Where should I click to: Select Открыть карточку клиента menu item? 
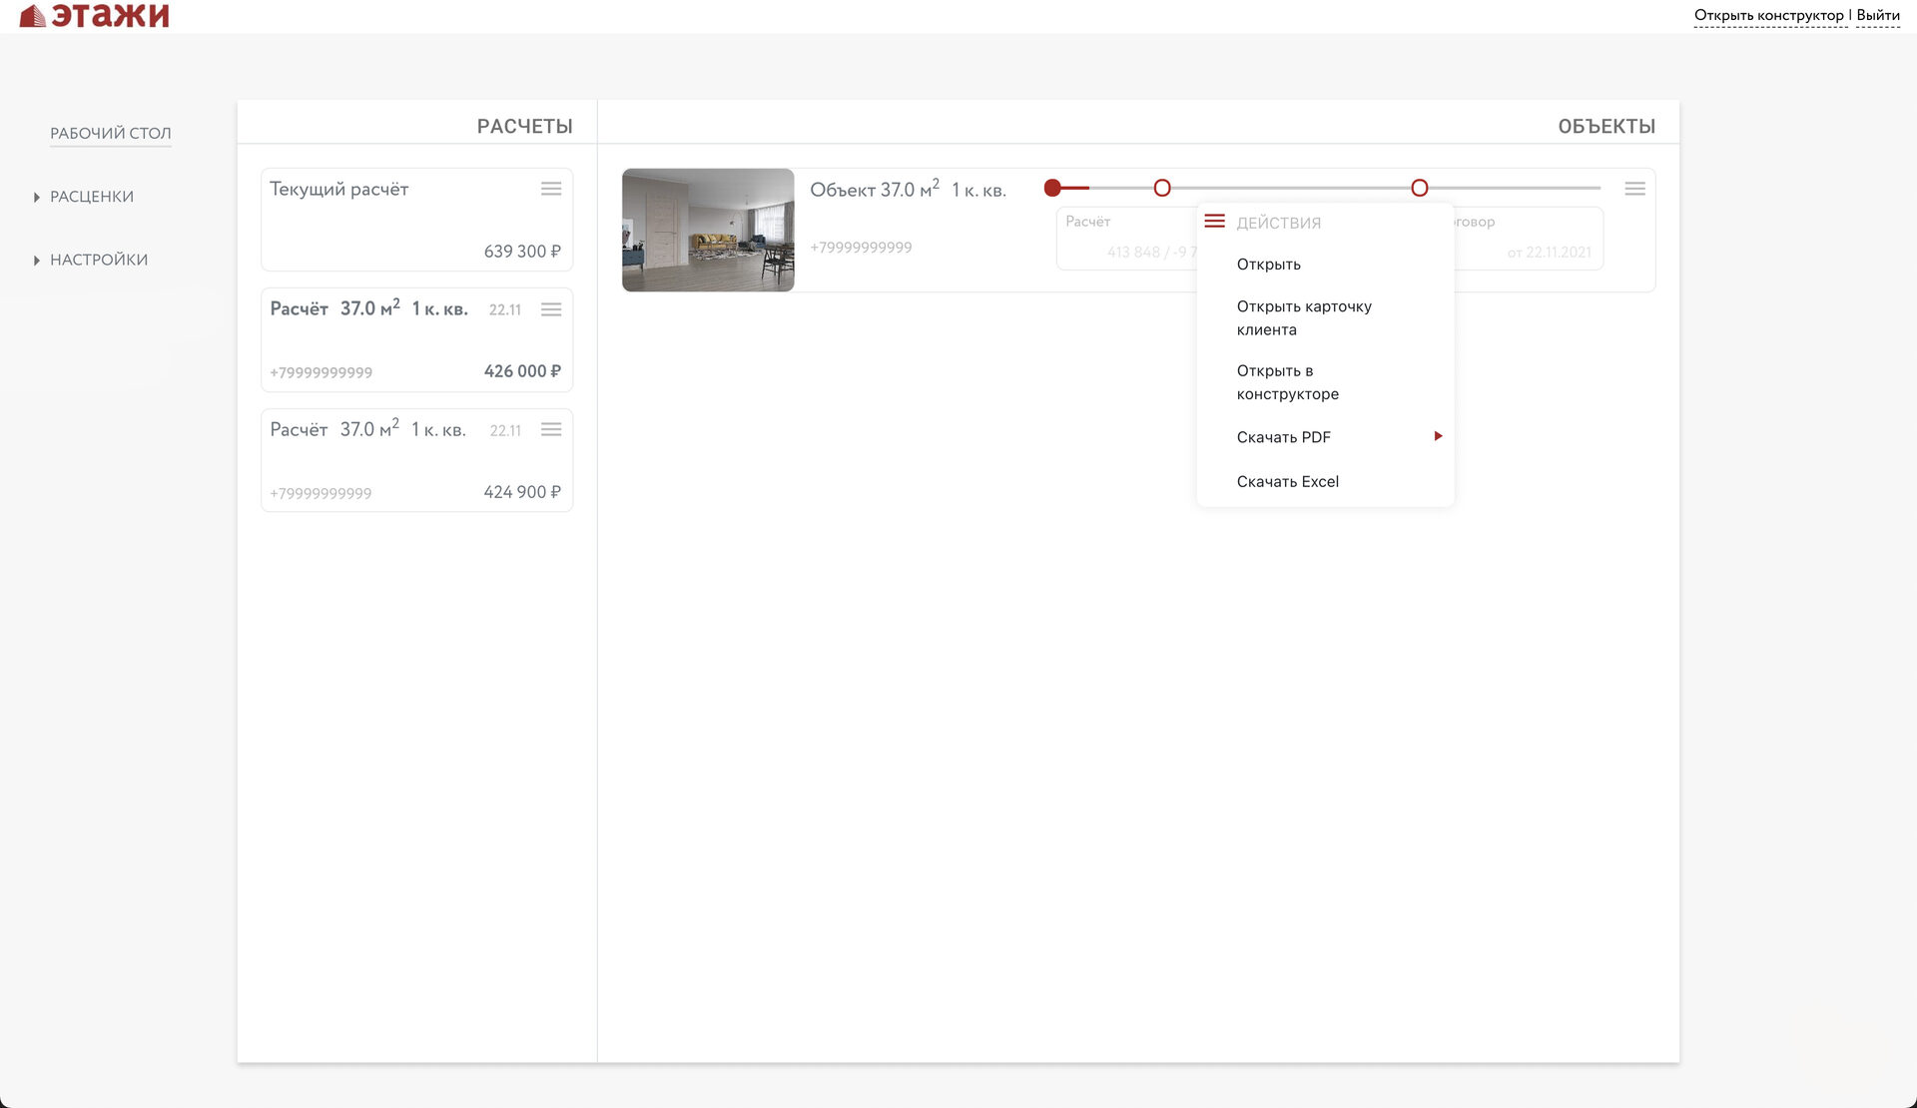click(1303, 317)
